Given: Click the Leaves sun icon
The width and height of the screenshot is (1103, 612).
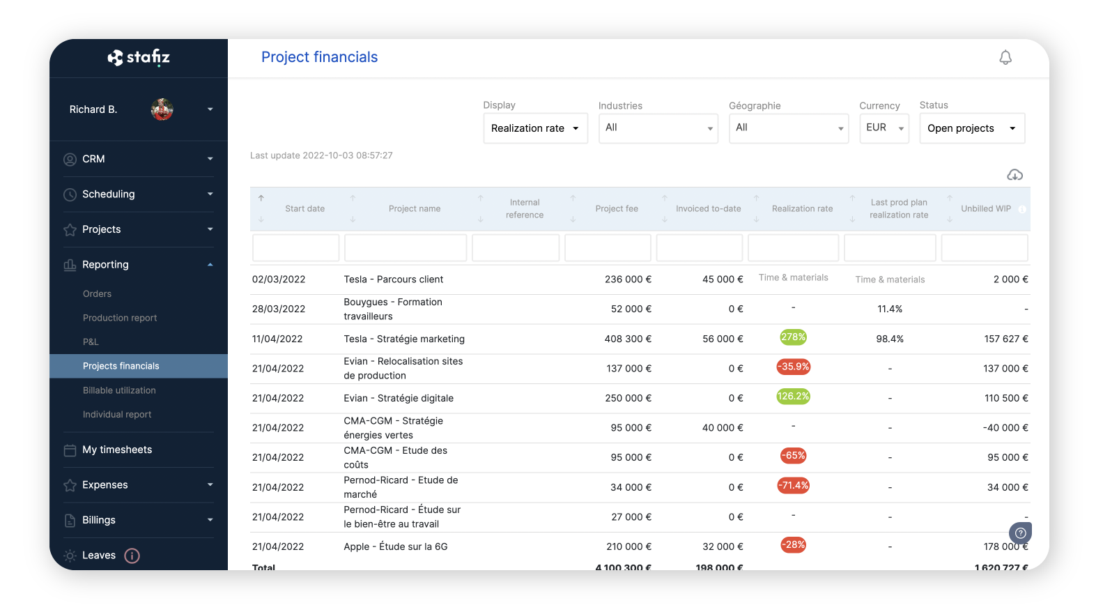Looking at the screenshot, I should tap(70, 556).
